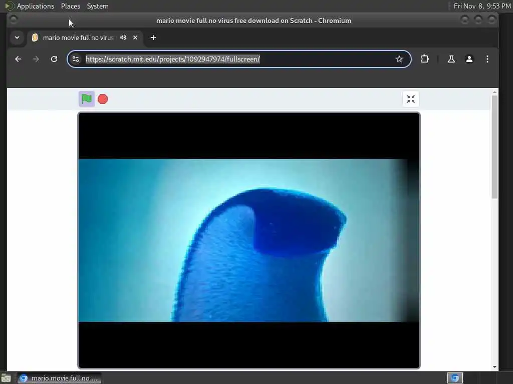513x384 pixels.
Task: Click the Scratch project stage video
Action: 248,240
